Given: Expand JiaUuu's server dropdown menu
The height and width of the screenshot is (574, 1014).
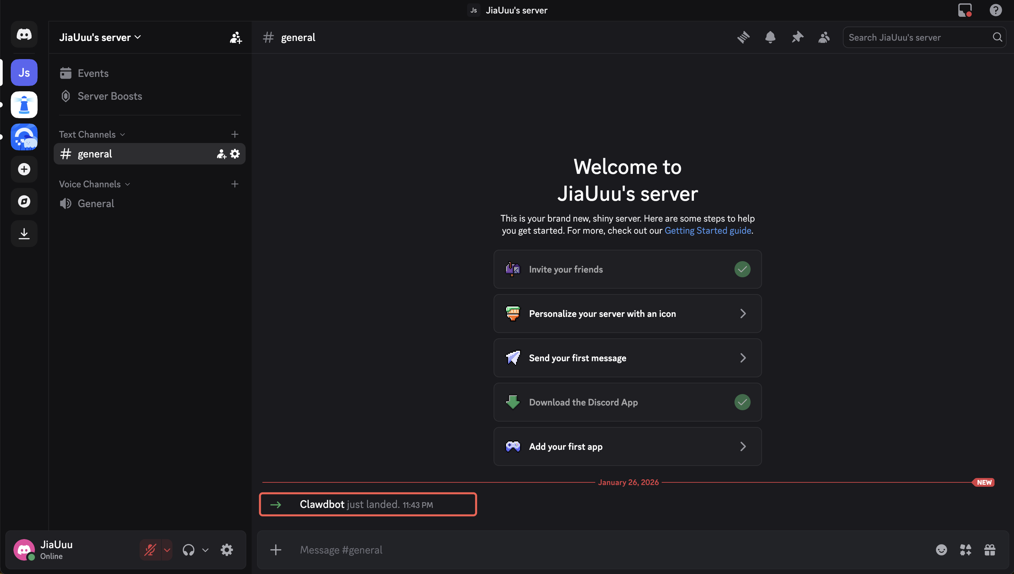Looking at the screenshot, I should tap(100, 38).
